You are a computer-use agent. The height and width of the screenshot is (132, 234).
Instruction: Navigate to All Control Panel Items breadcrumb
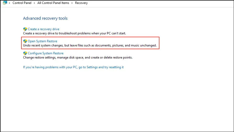53,3
